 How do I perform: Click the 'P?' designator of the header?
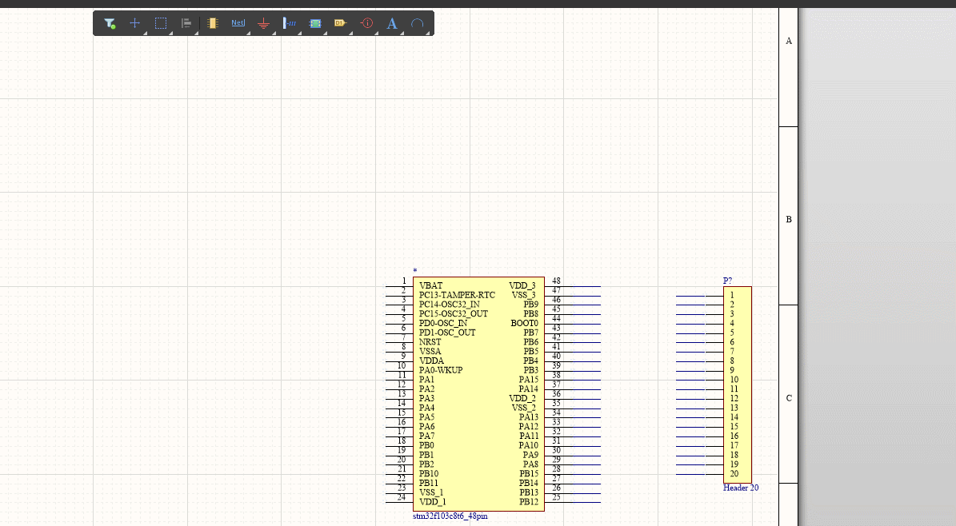(727, 281)
